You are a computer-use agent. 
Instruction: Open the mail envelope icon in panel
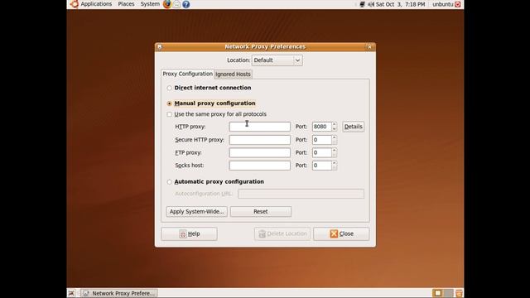[x=176, y=4]
